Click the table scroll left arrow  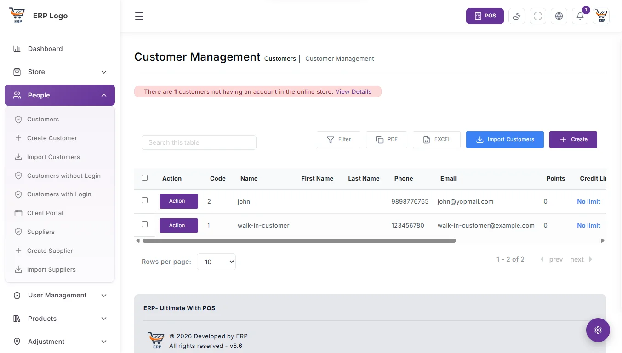(x=138, y=240)
